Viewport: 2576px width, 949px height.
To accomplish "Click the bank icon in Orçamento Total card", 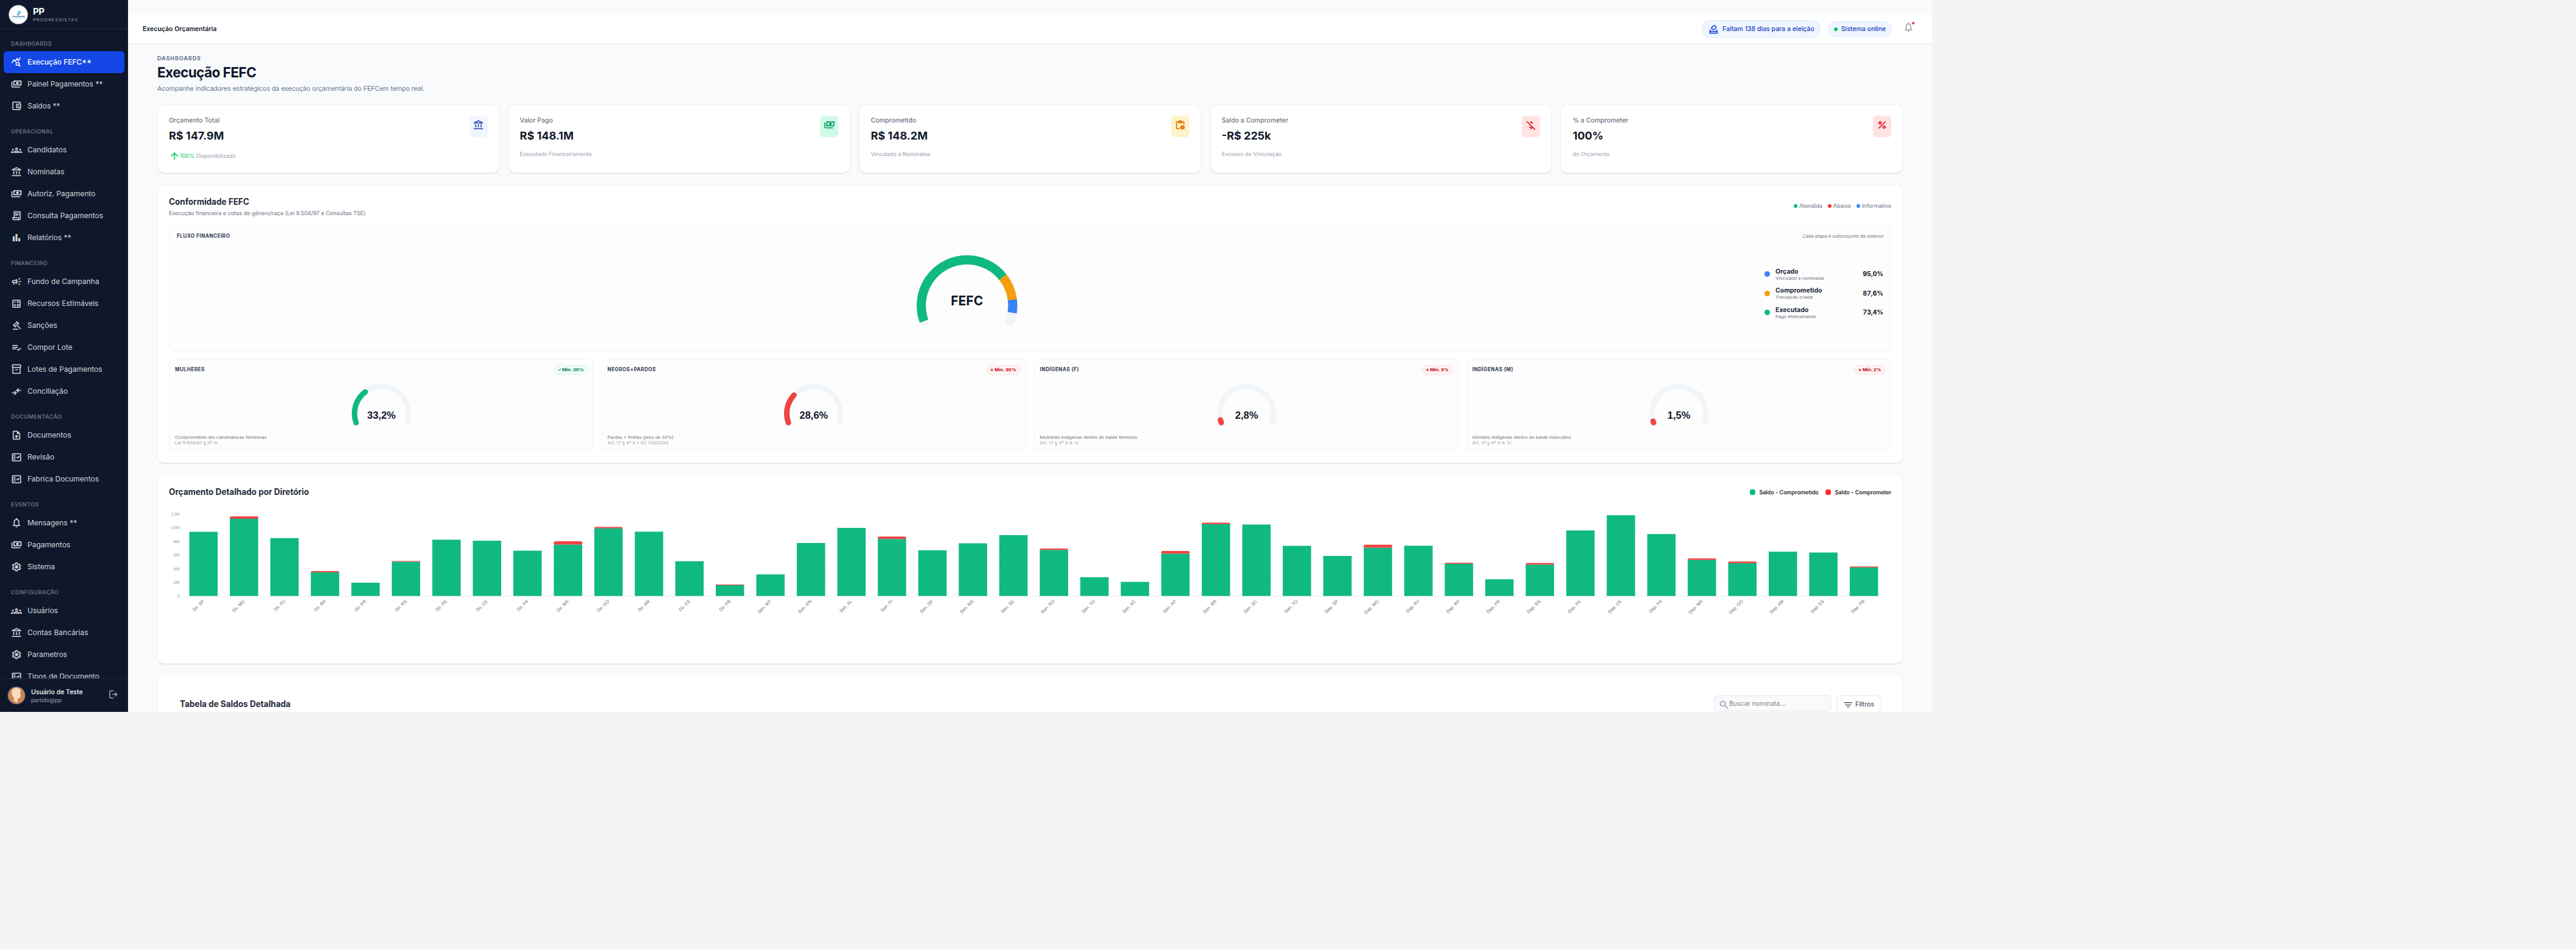I will pyautogui.click(x=478, y=125).
